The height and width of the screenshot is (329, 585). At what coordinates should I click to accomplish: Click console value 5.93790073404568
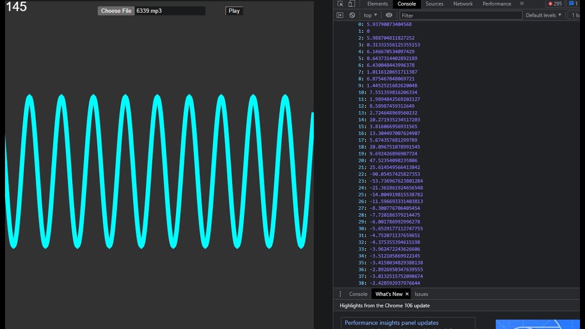point(389,24)
